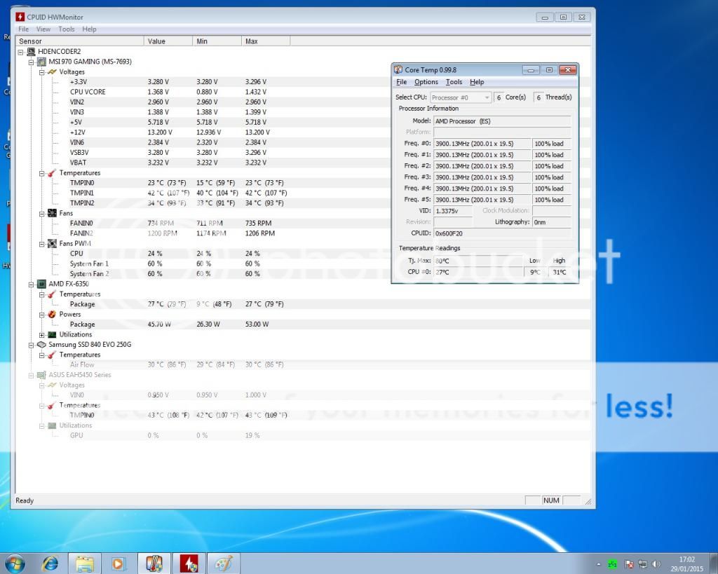Select the FANIN0 fan row
This screenshot has height=574, width=718.
tap(303, 224)
